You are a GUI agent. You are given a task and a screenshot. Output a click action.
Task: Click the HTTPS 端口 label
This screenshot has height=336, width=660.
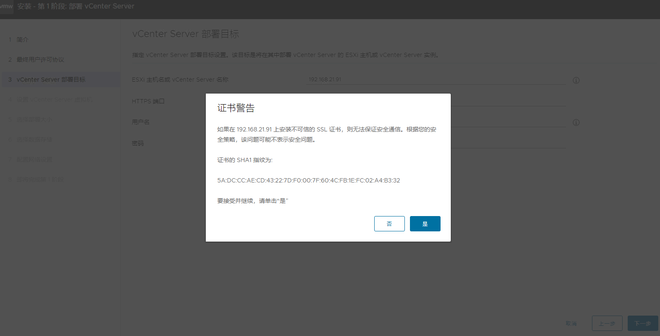(148, 101)
